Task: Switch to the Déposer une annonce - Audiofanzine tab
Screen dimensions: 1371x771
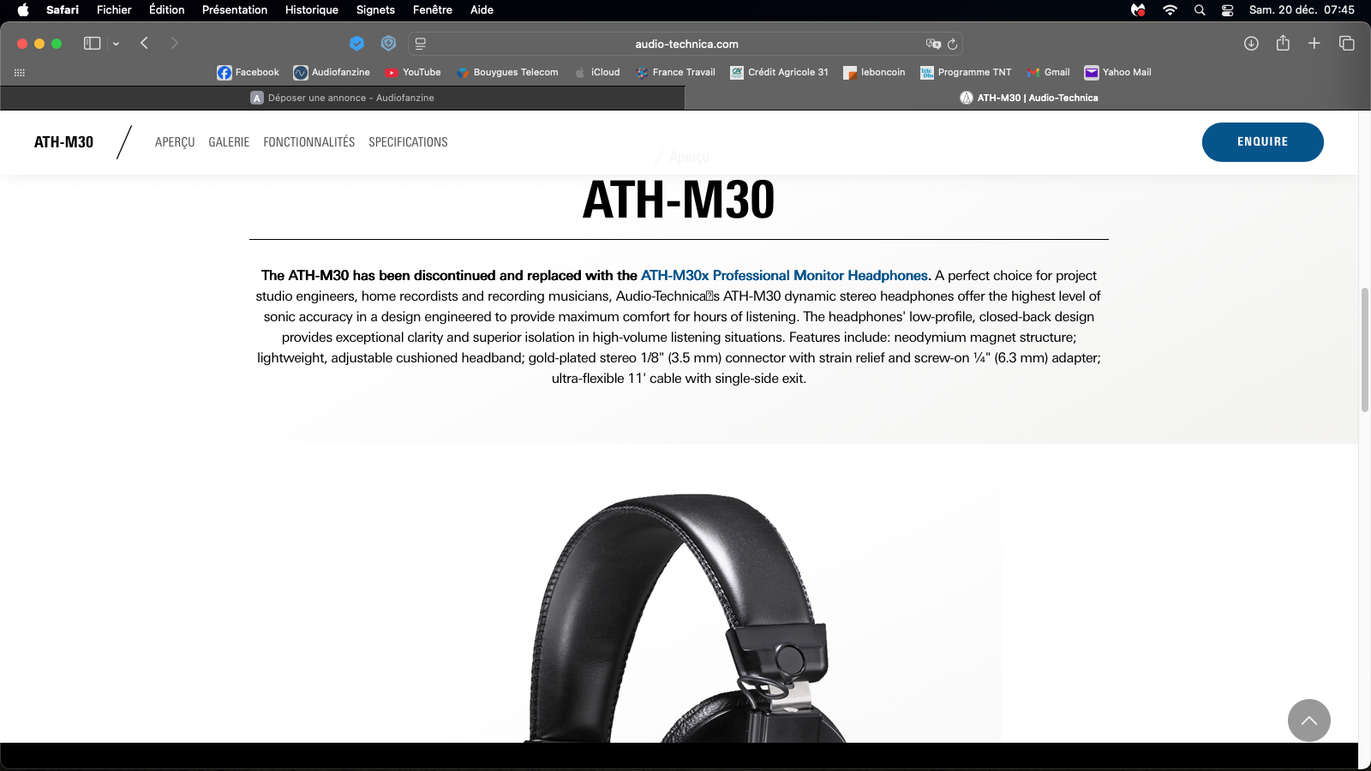Action: pos(343,98)
